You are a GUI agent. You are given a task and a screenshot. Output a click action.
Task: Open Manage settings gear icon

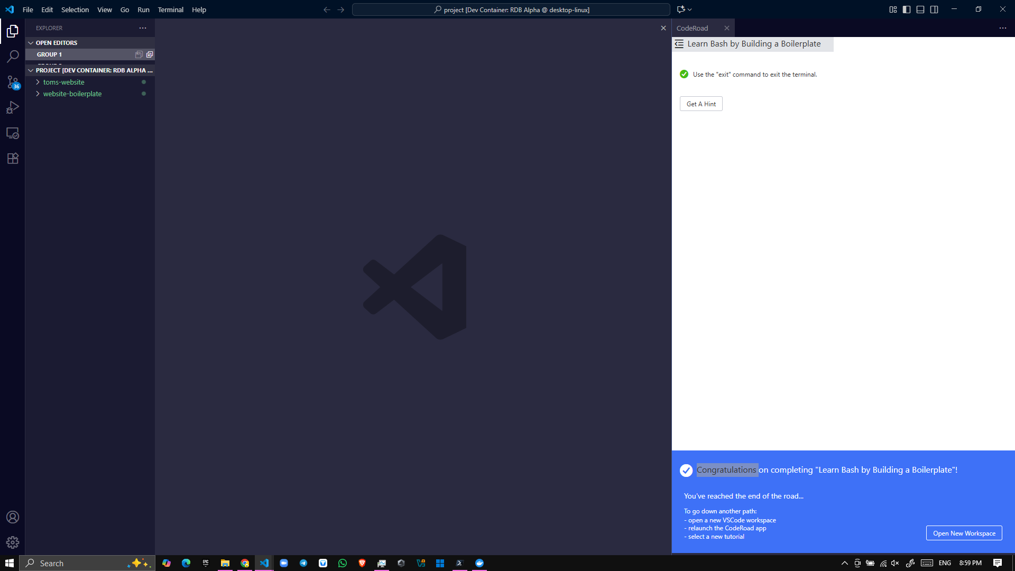(x=13, y=542)
